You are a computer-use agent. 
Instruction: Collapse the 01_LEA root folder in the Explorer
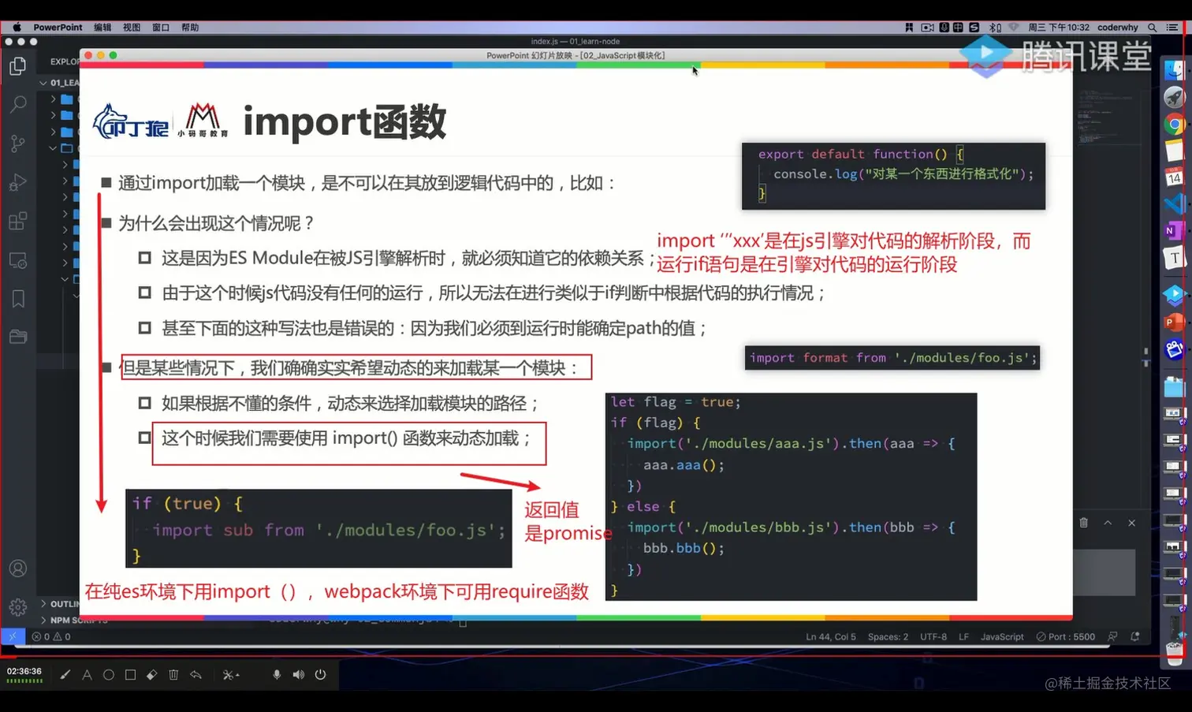tap(43, 82)
